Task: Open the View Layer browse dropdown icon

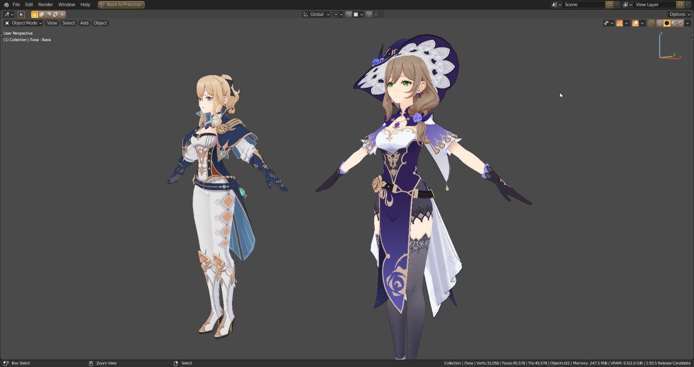Action: (x=627, y=4)
